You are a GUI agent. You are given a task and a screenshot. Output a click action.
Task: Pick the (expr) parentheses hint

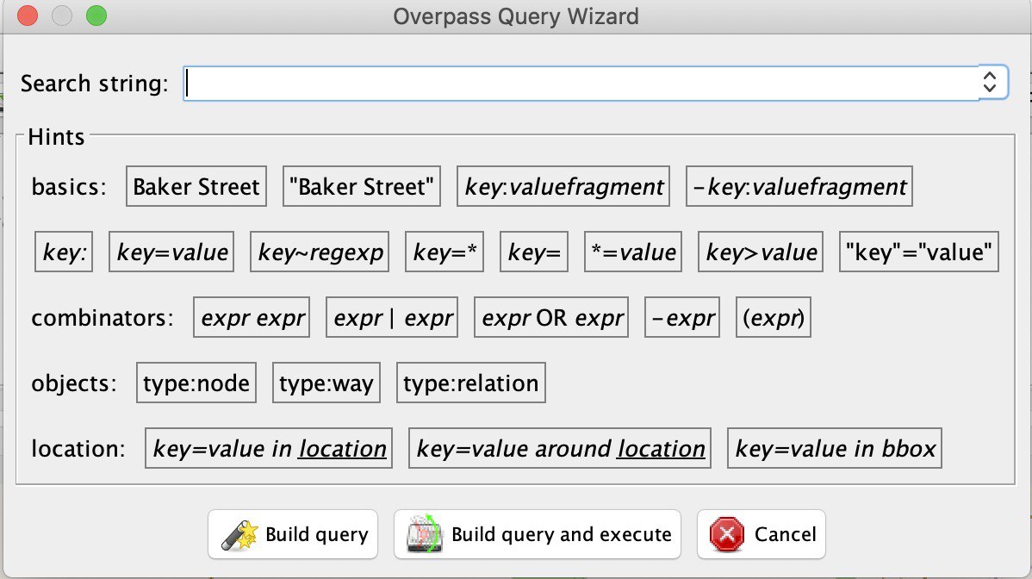pos(774,317)
